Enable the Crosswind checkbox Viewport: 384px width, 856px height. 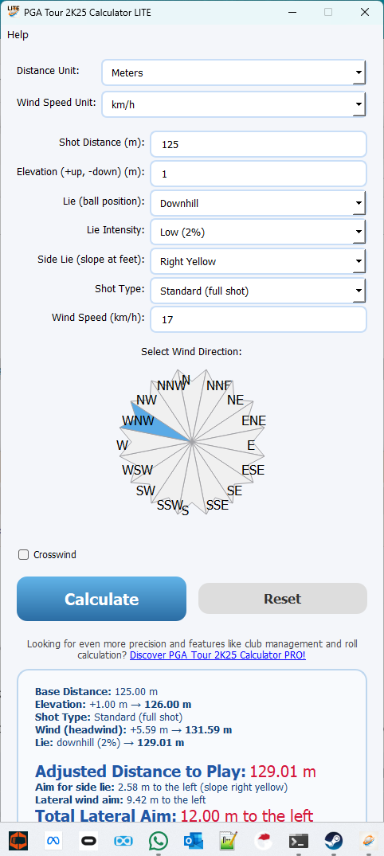[23, 555]
